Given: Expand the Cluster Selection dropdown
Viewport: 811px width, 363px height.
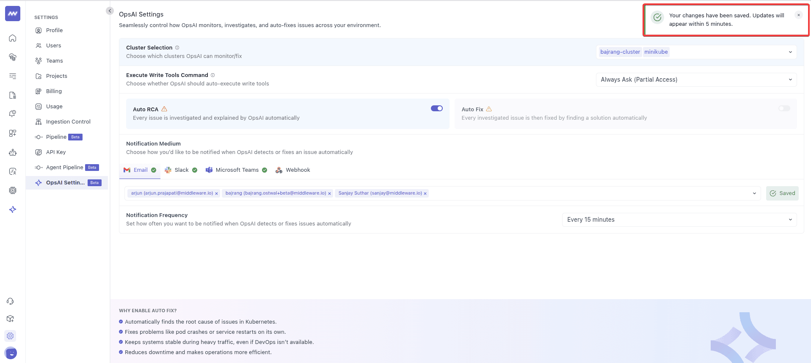Looking at the screenshot, I should pos(790,52).
